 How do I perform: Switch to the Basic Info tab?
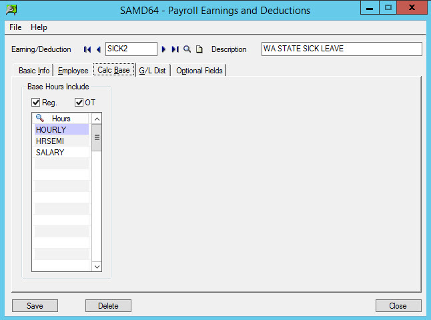[x=34, y=71]
